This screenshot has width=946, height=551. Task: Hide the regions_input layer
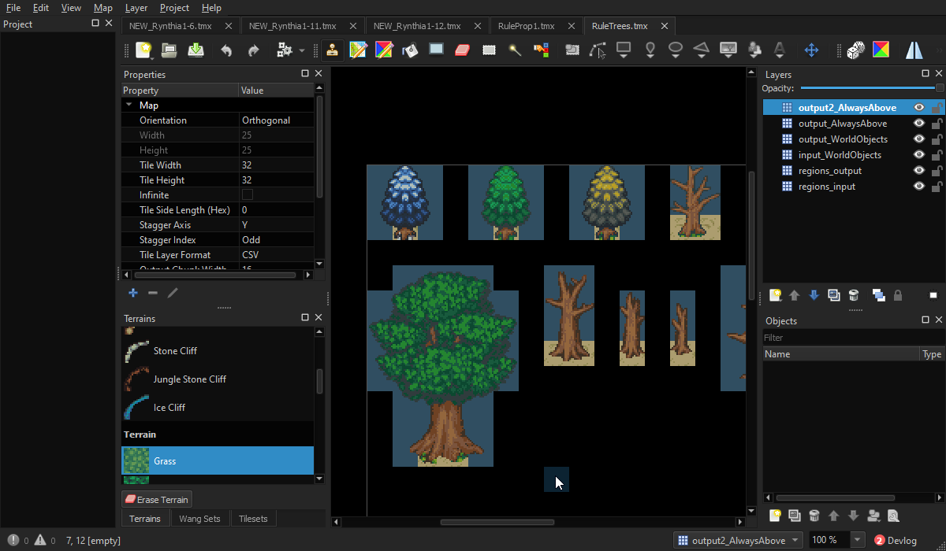click(919, 187)
